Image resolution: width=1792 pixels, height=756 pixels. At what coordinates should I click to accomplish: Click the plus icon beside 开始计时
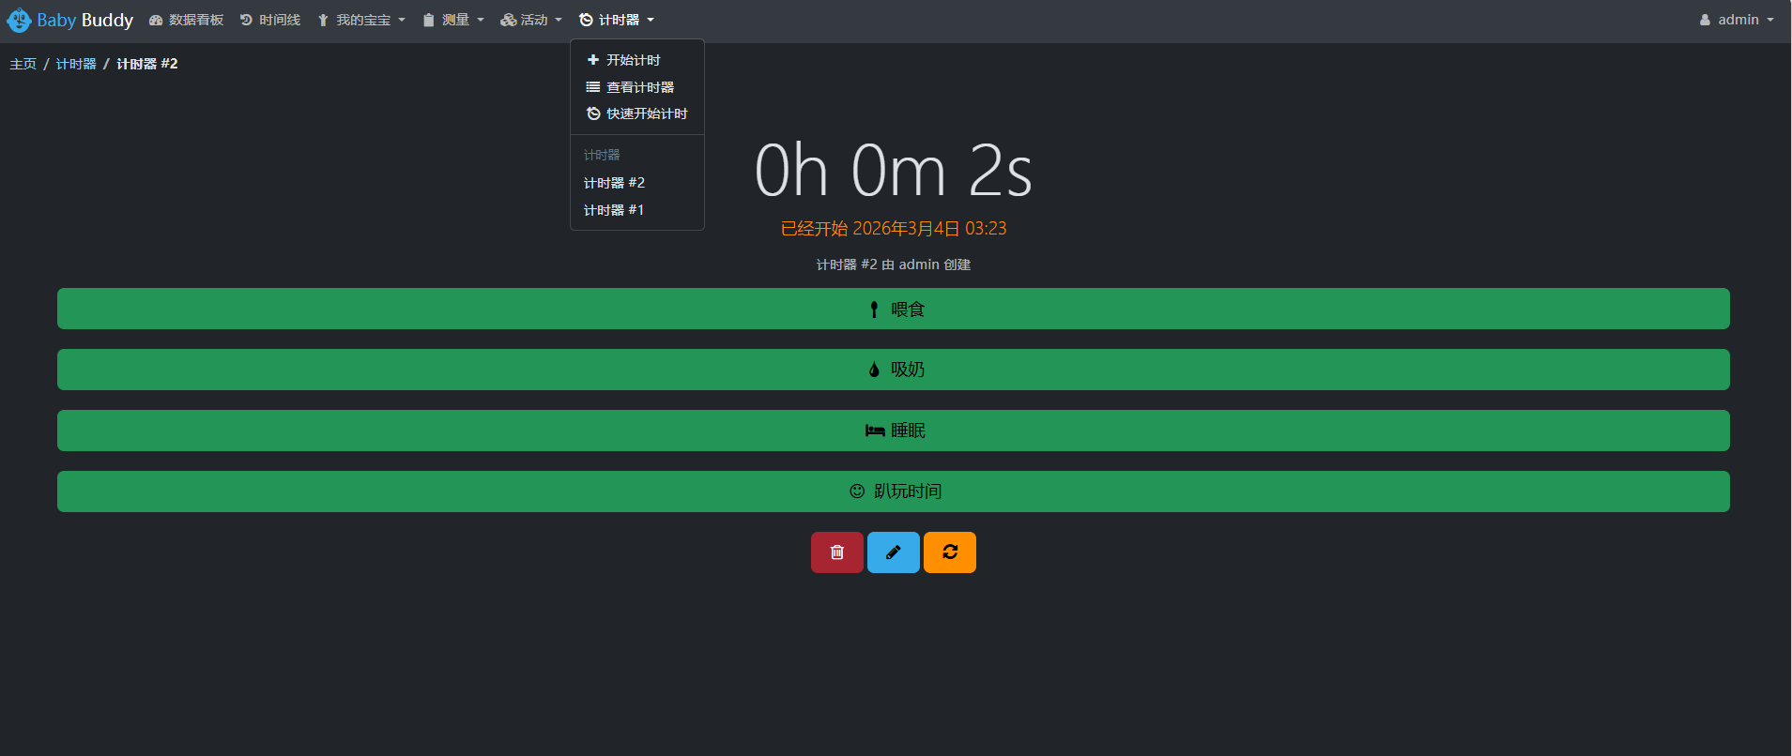click(592, 60)
